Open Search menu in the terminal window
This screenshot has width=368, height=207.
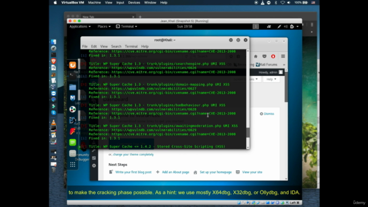116,47
